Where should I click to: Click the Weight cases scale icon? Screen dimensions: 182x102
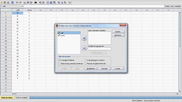coord(51,3)
